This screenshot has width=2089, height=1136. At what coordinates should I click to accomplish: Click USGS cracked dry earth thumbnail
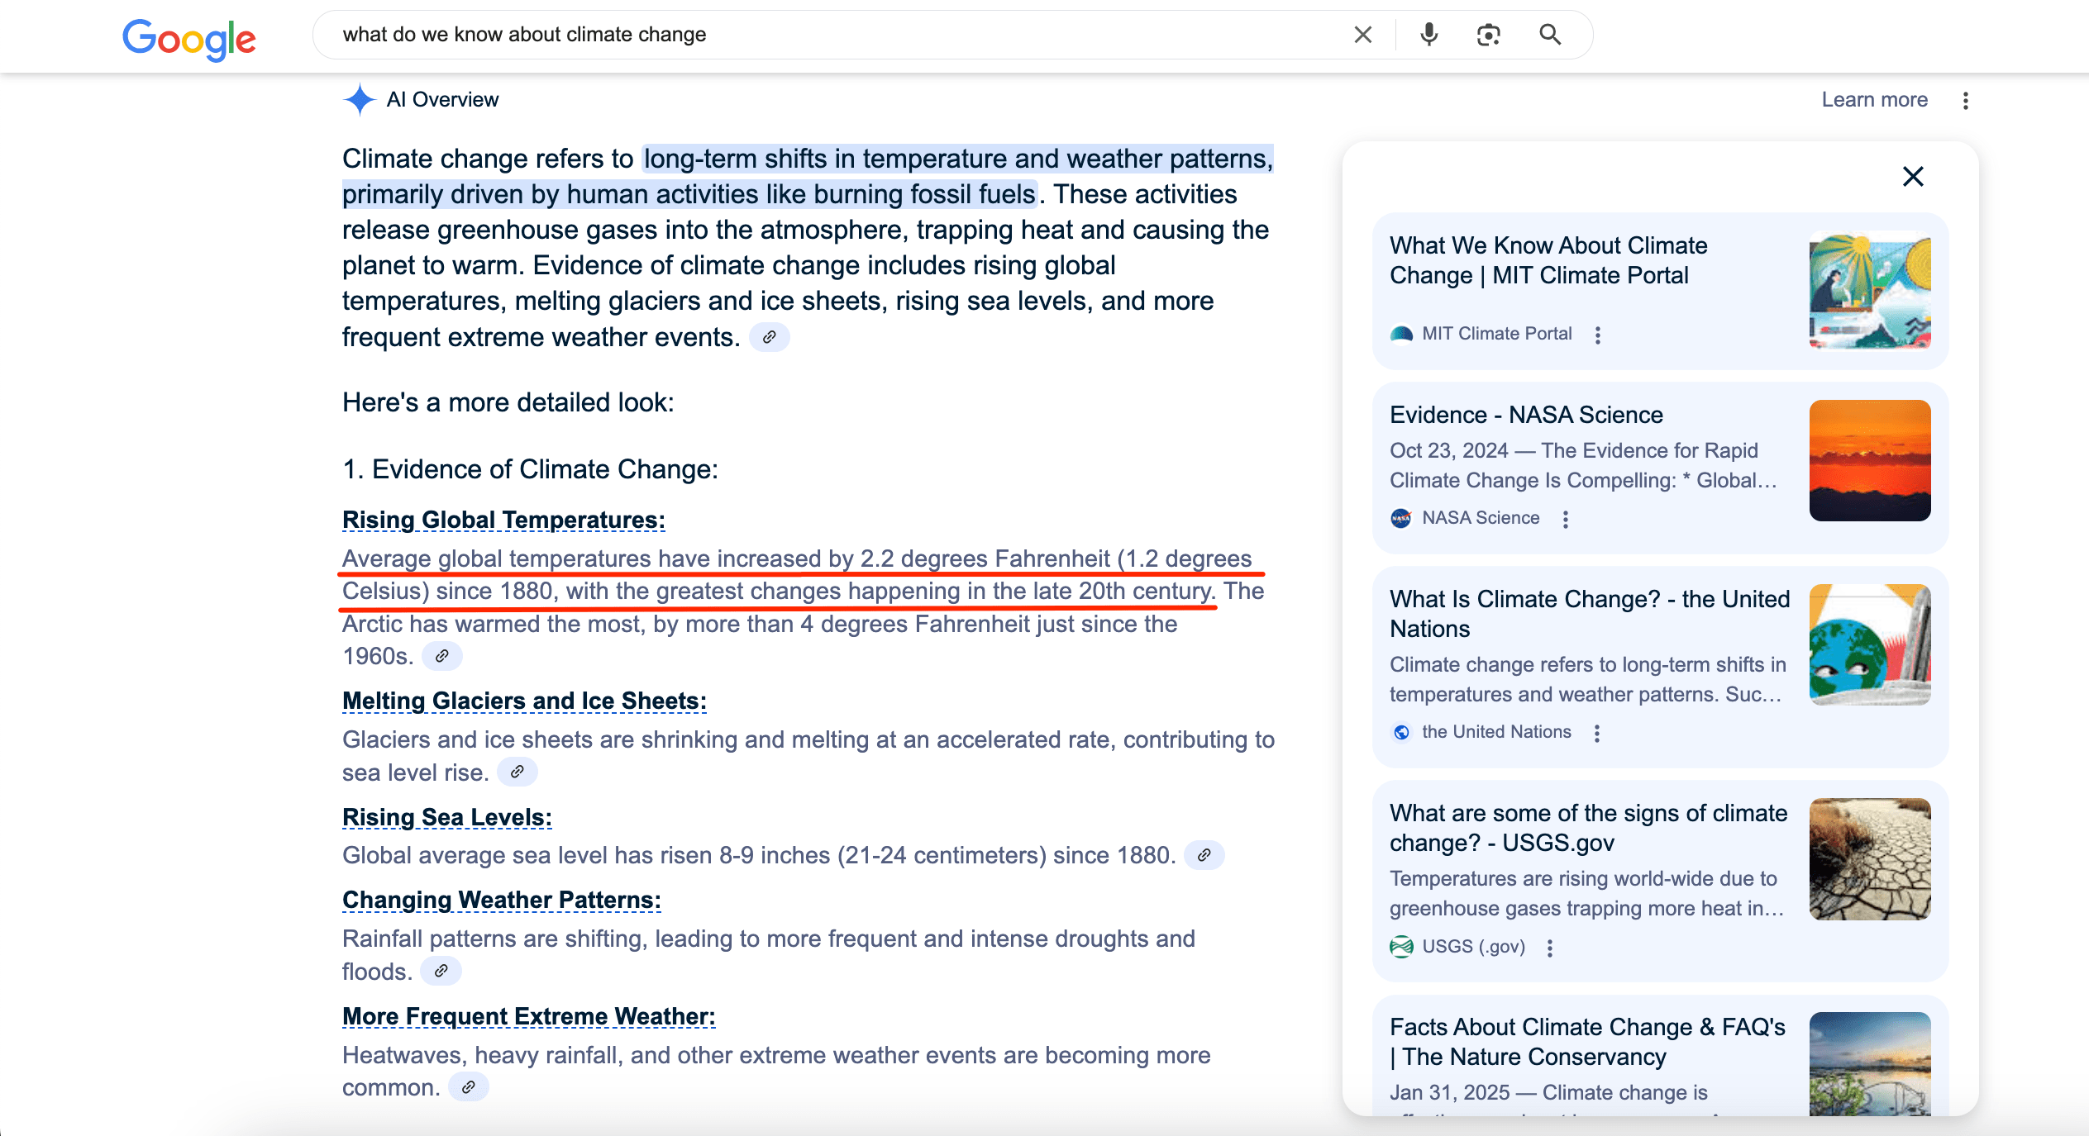pos(1870,859)
